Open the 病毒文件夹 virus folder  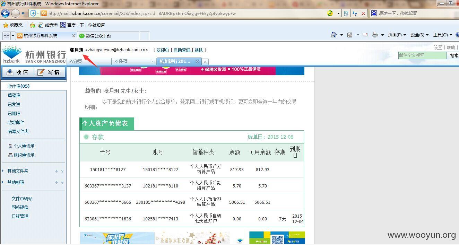pyautogui.click(x=18, y=131)
